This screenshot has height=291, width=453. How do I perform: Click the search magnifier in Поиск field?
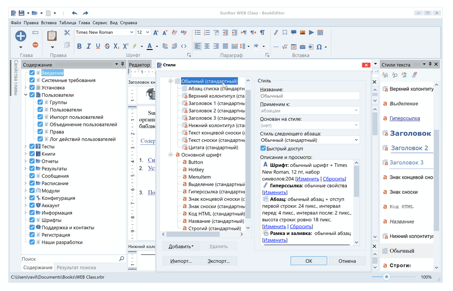122,259
